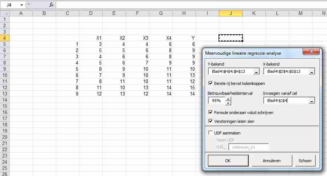327x176 pixels.
Task: Click the Invoegen vanaf cel input field
Action: pos(286,101)
